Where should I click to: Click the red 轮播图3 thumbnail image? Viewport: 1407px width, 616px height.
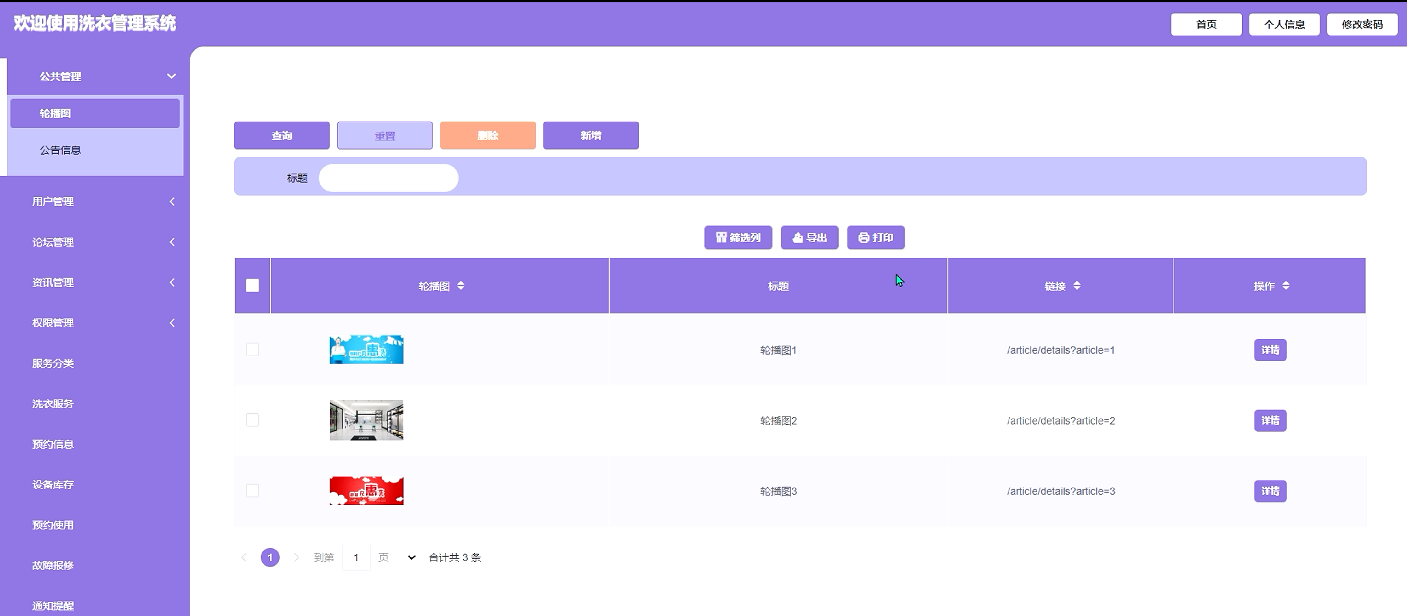coord(366,491)
